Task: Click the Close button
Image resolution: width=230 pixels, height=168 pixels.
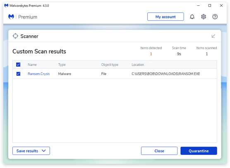Action: point(159,151)
